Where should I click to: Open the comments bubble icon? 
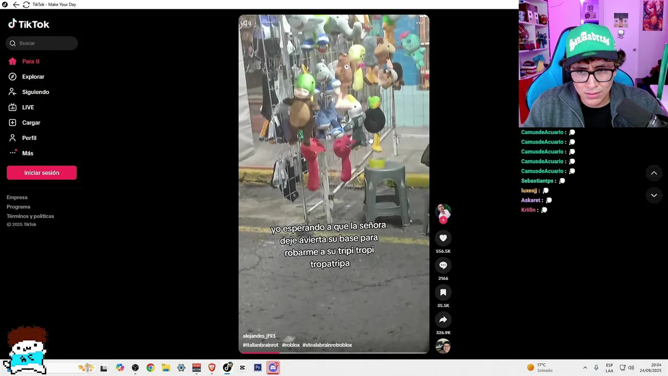443,265
